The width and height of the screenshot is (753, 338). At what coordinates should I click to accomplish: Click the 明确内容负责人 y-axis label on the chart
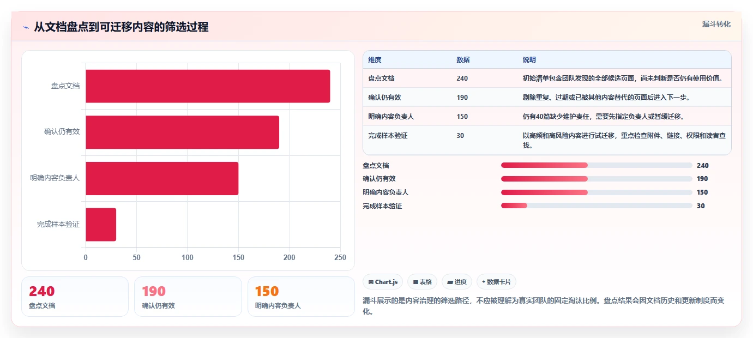55,178
